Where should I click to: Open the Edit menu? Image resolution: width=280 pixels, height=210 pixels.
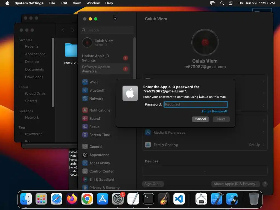[64, 3]
